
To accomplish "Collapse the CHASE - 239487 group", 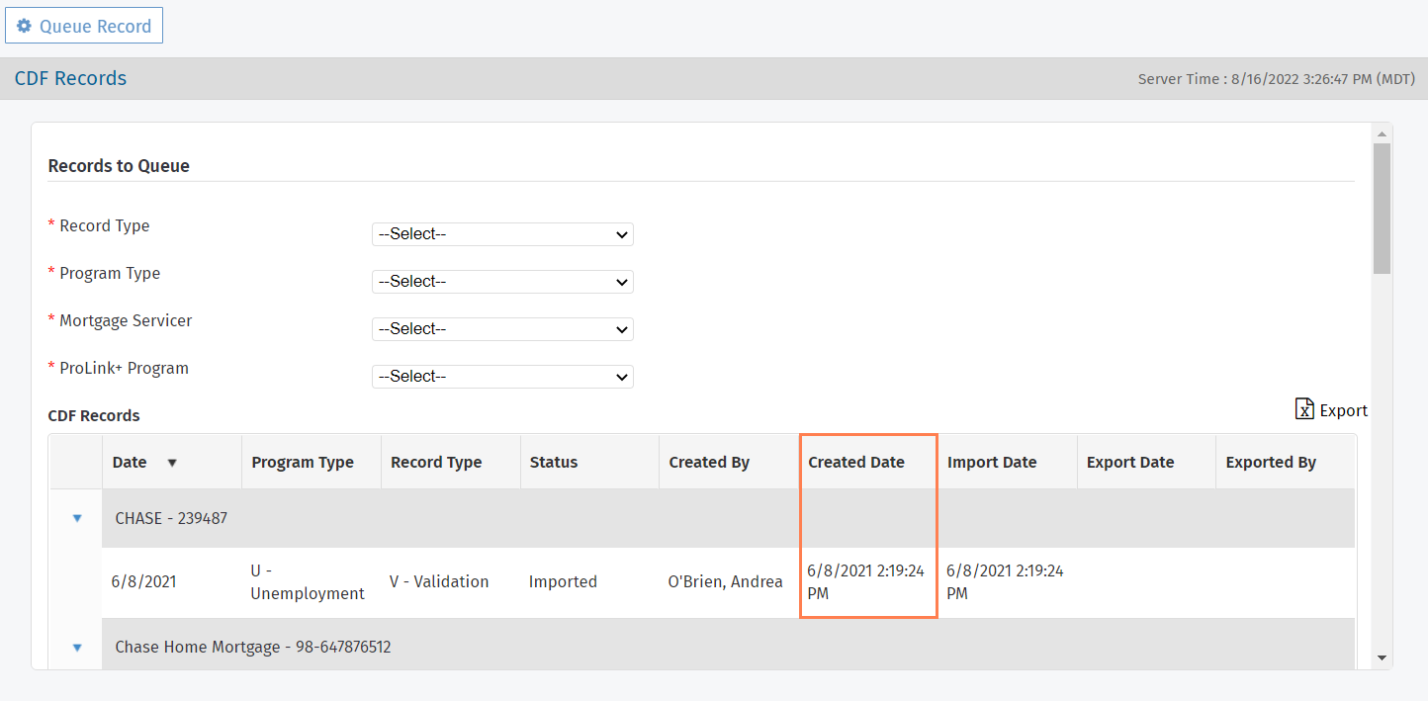I will click(77, 518).
